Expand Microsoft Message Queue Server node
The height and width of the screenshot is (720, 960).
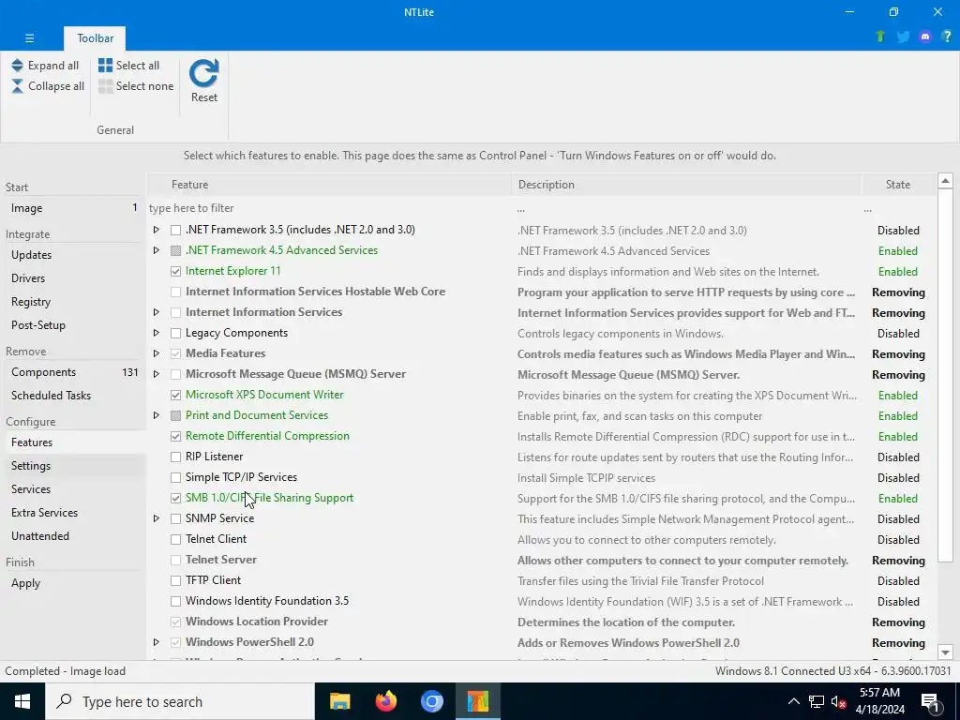157,374
